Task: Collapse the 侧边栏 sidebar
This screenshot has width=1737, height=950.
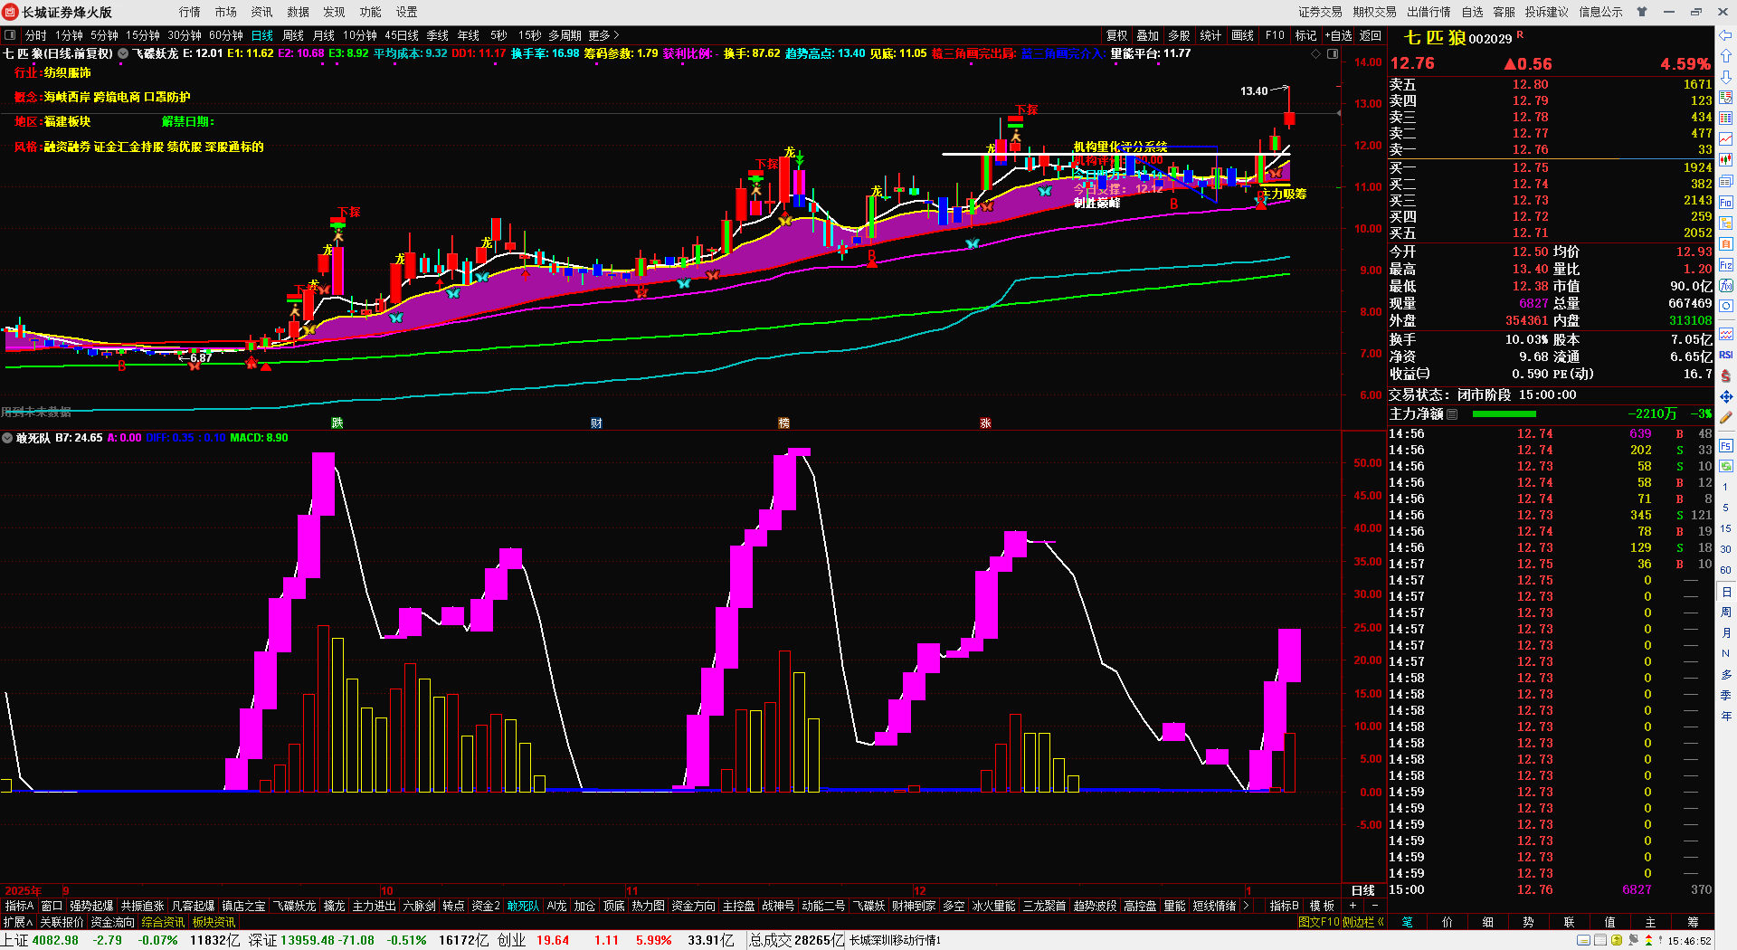Action: point(1363,922)
